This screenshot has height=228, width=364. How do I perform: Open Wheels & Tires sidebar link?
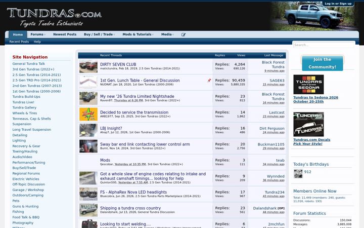pos(25,113)
